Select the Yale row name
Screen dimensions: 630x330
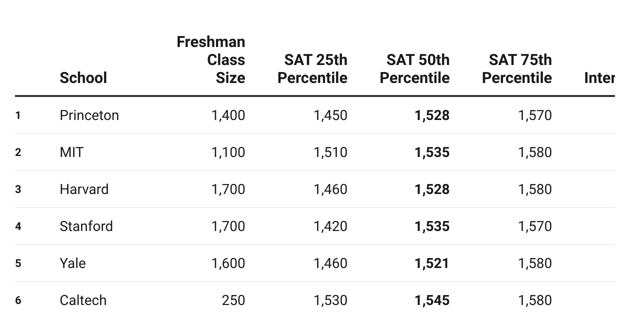[x=72, y=263]
